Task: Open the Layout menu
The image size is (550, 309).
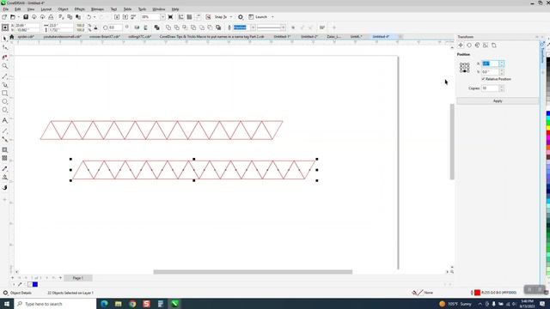Action: (46, 9)
